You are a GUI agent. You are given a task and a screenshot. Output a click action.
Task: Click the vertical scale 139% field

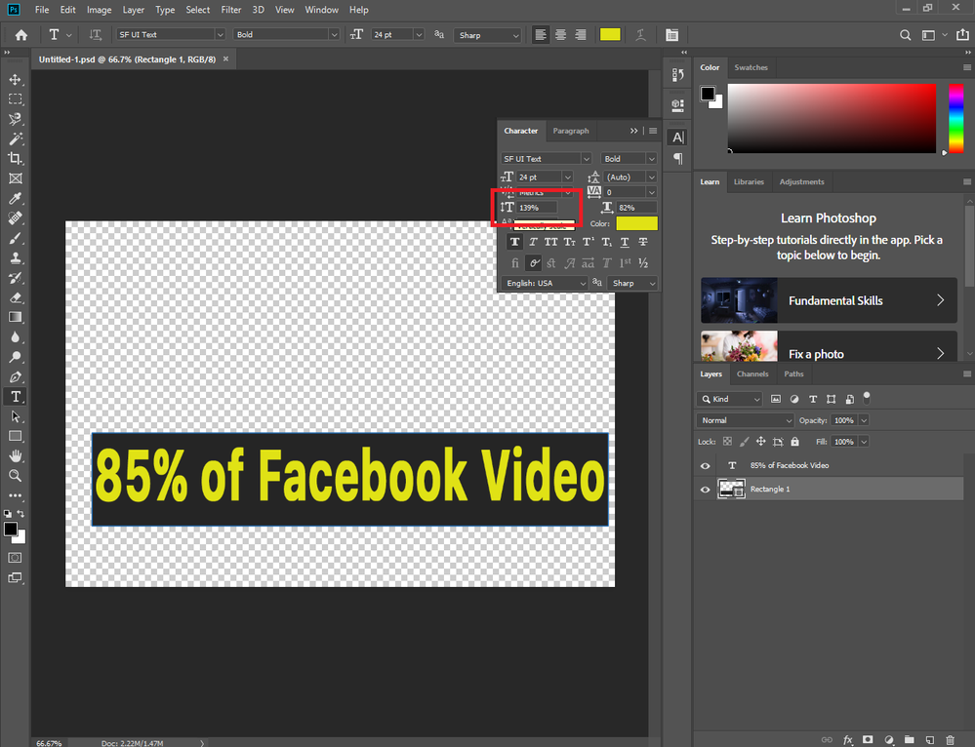coord(538,208)
